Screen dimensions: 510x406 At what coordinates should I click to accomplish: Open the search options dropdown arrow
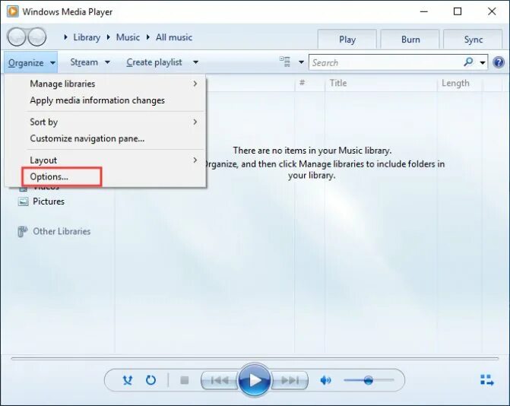[483, 62]
